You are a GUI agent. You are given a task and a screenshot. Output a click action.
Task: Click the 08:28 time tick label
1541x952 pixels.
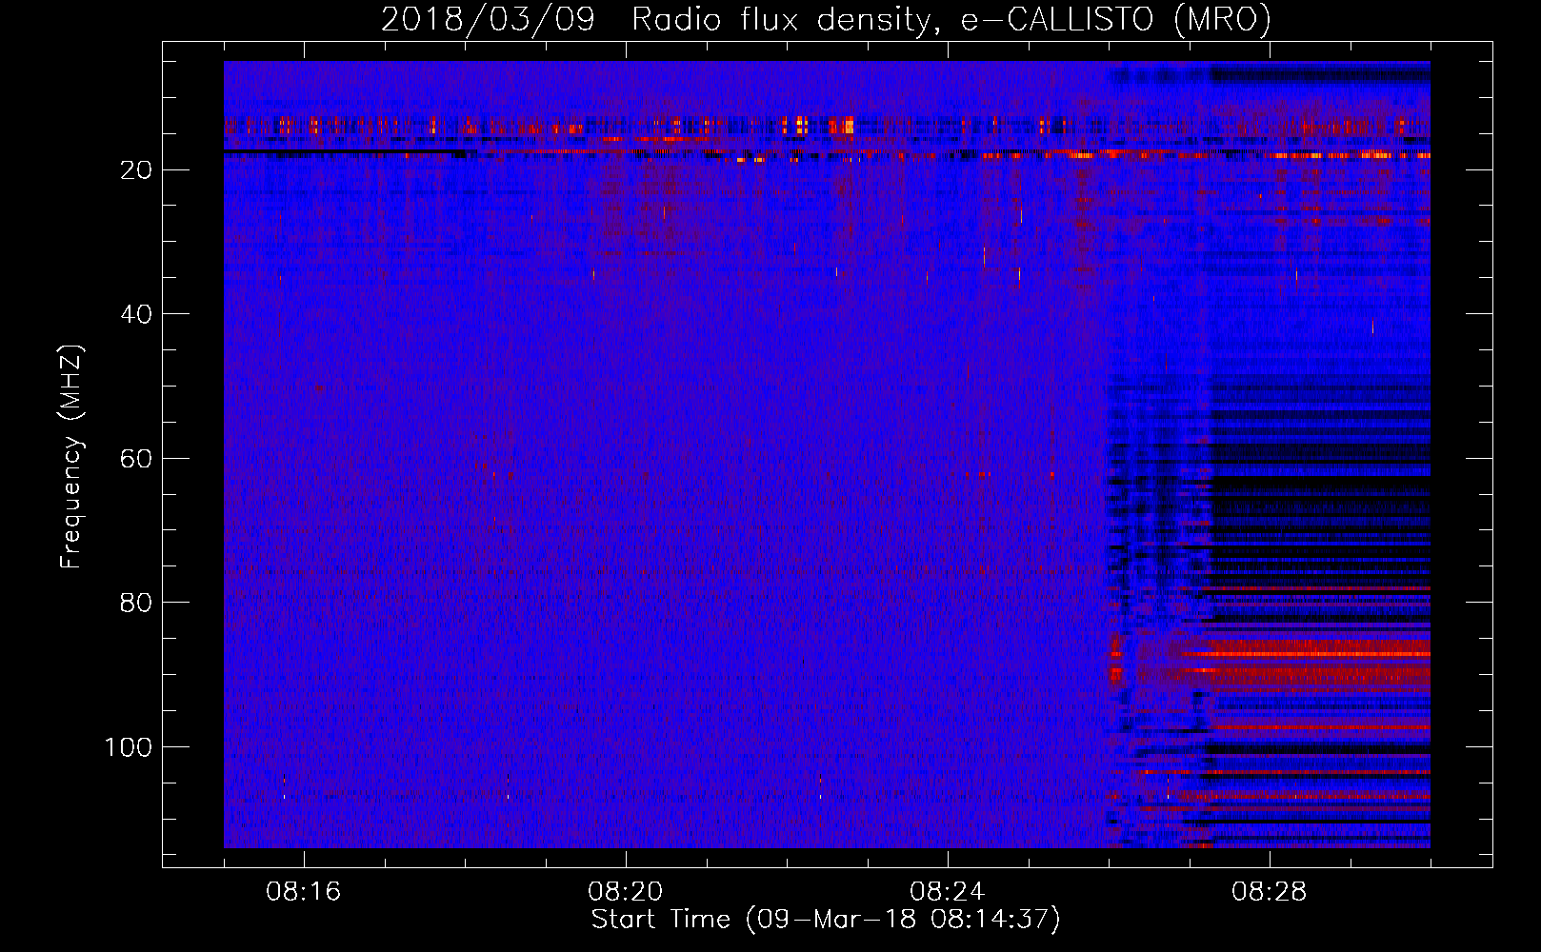click(1270, 892)
